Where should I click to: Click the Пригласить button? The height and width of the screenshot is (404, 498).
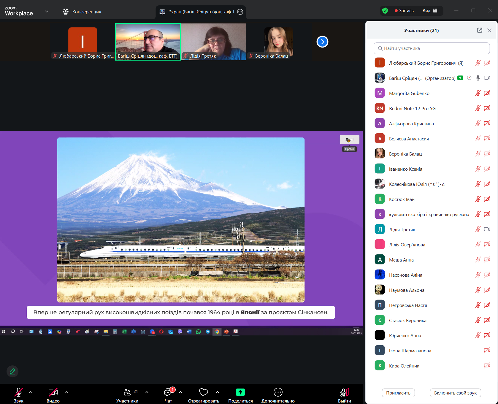point(398,393)
